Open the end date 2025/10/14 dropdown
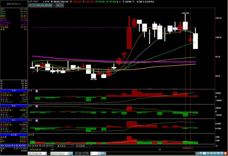This screenshot has width=228, height=156. coord(68,154)
